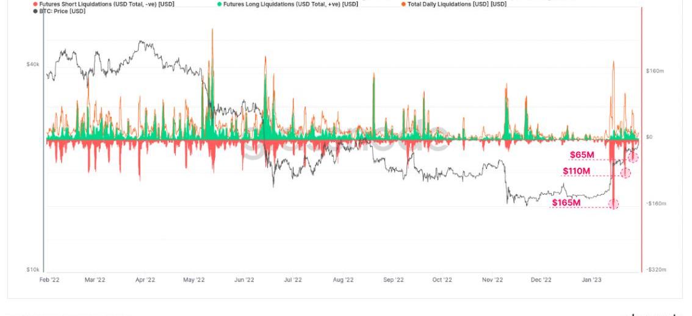
Task: Click the $40k left axis price label
Action: (x=32, y=64)
